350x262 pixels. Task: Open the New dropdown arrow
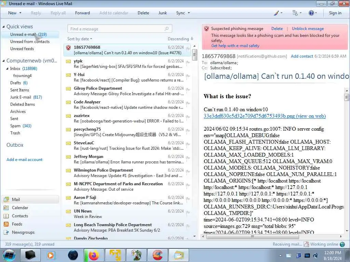point(20,13)
